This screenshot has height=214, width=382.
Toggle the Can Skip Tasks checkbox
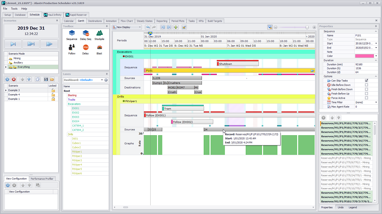click(x=366, y=81)
